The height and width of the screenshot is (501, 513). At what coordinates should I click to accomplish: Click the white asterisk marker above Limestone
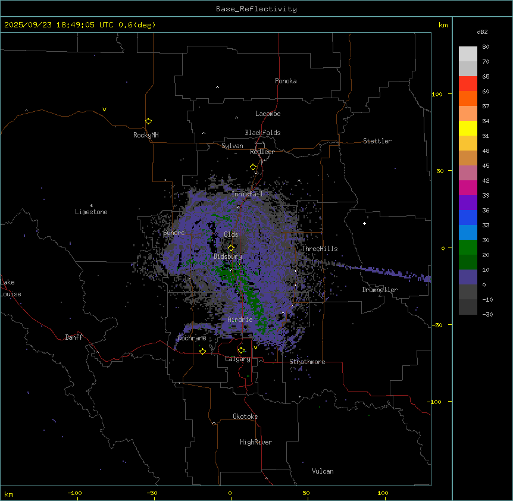(91, 205)
